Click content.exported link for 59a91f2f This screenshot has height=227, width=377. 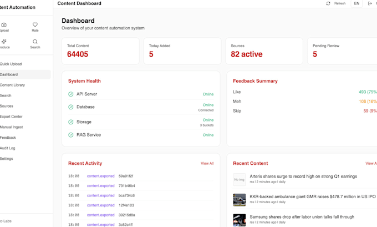[100, 176]
